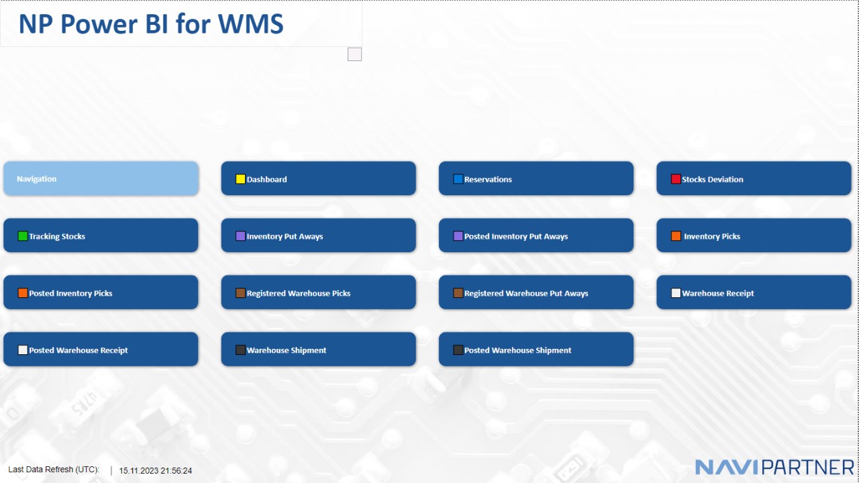Select the light blue Navigation button
The image size is (859, 483).
click(x=101, y=178)
